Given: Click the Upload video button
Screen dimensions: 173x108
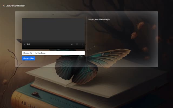Looking at the screenshot, I should coord(29,58).
